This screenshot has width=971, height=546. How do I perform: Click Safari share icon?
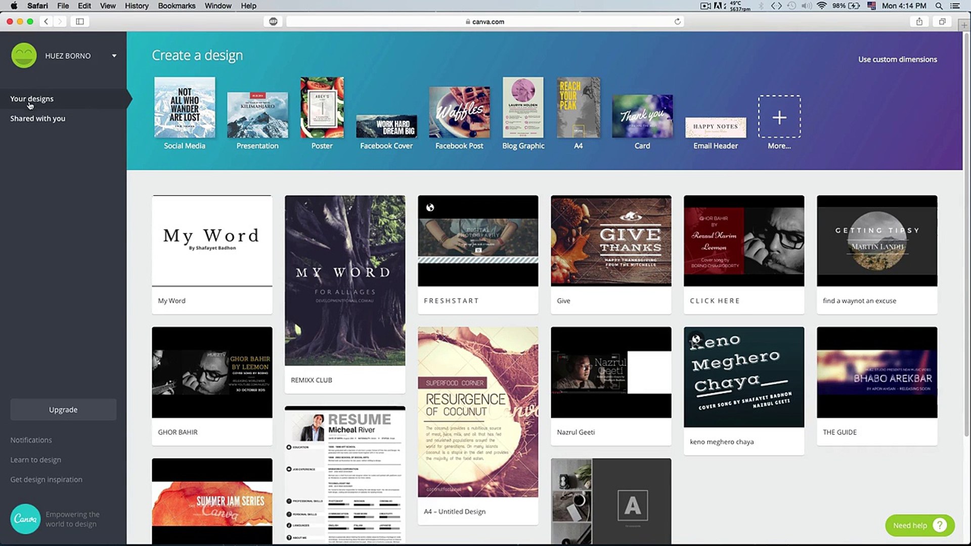tap(919, 21)
